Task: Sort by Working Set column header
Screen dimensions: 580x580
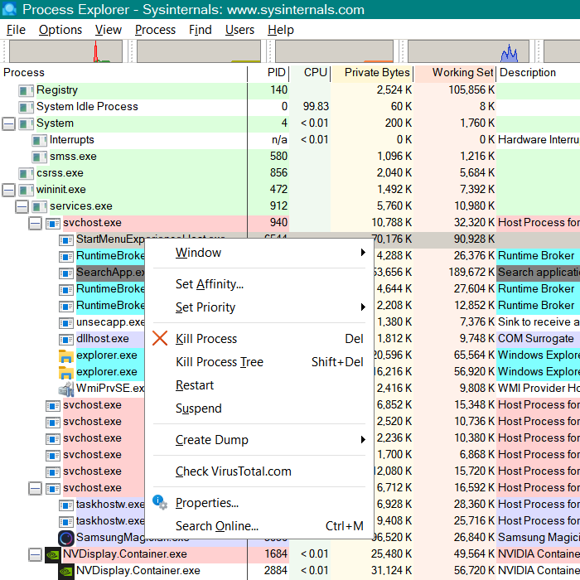Action: coord(456,73)
